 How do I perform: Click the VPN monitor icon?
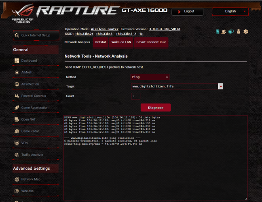[x=17, y=143]
